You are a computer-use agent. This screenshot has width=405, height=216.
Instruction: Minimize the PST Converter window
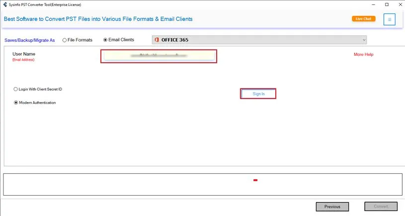(x=373, y=4)
